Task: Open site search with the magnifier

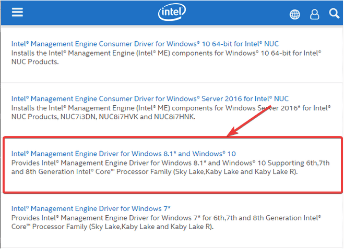Action: click(334, 14)
